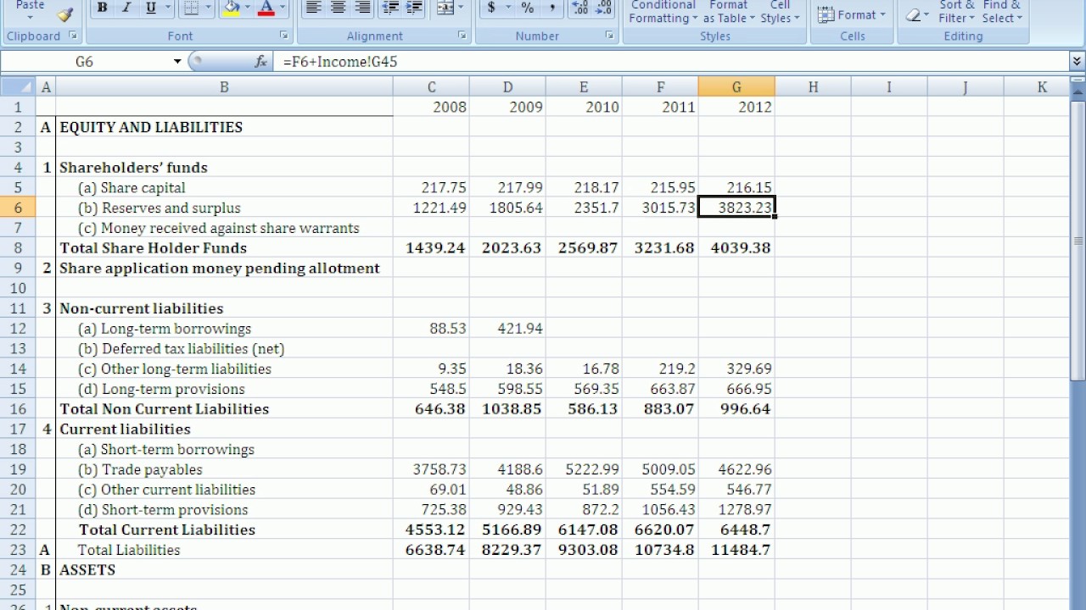Screen dimensions: 1086x610
Task: Apply Percent Style with the % icon
Action: coord(528,8)
